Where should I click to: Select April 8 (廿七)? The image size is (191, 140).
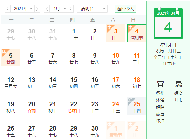[x=74, y=57]
